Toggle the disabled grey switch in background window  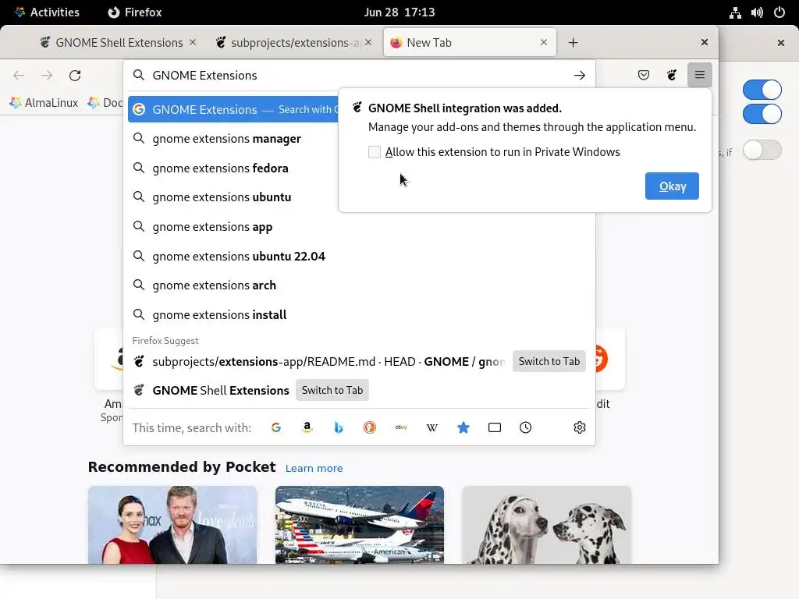point(762,150)
